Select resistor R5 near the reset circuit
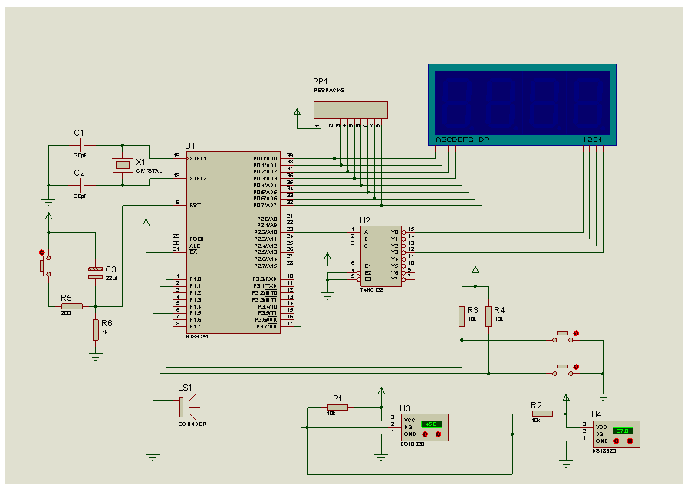This screenshot has height=495, width=694. 71,305
